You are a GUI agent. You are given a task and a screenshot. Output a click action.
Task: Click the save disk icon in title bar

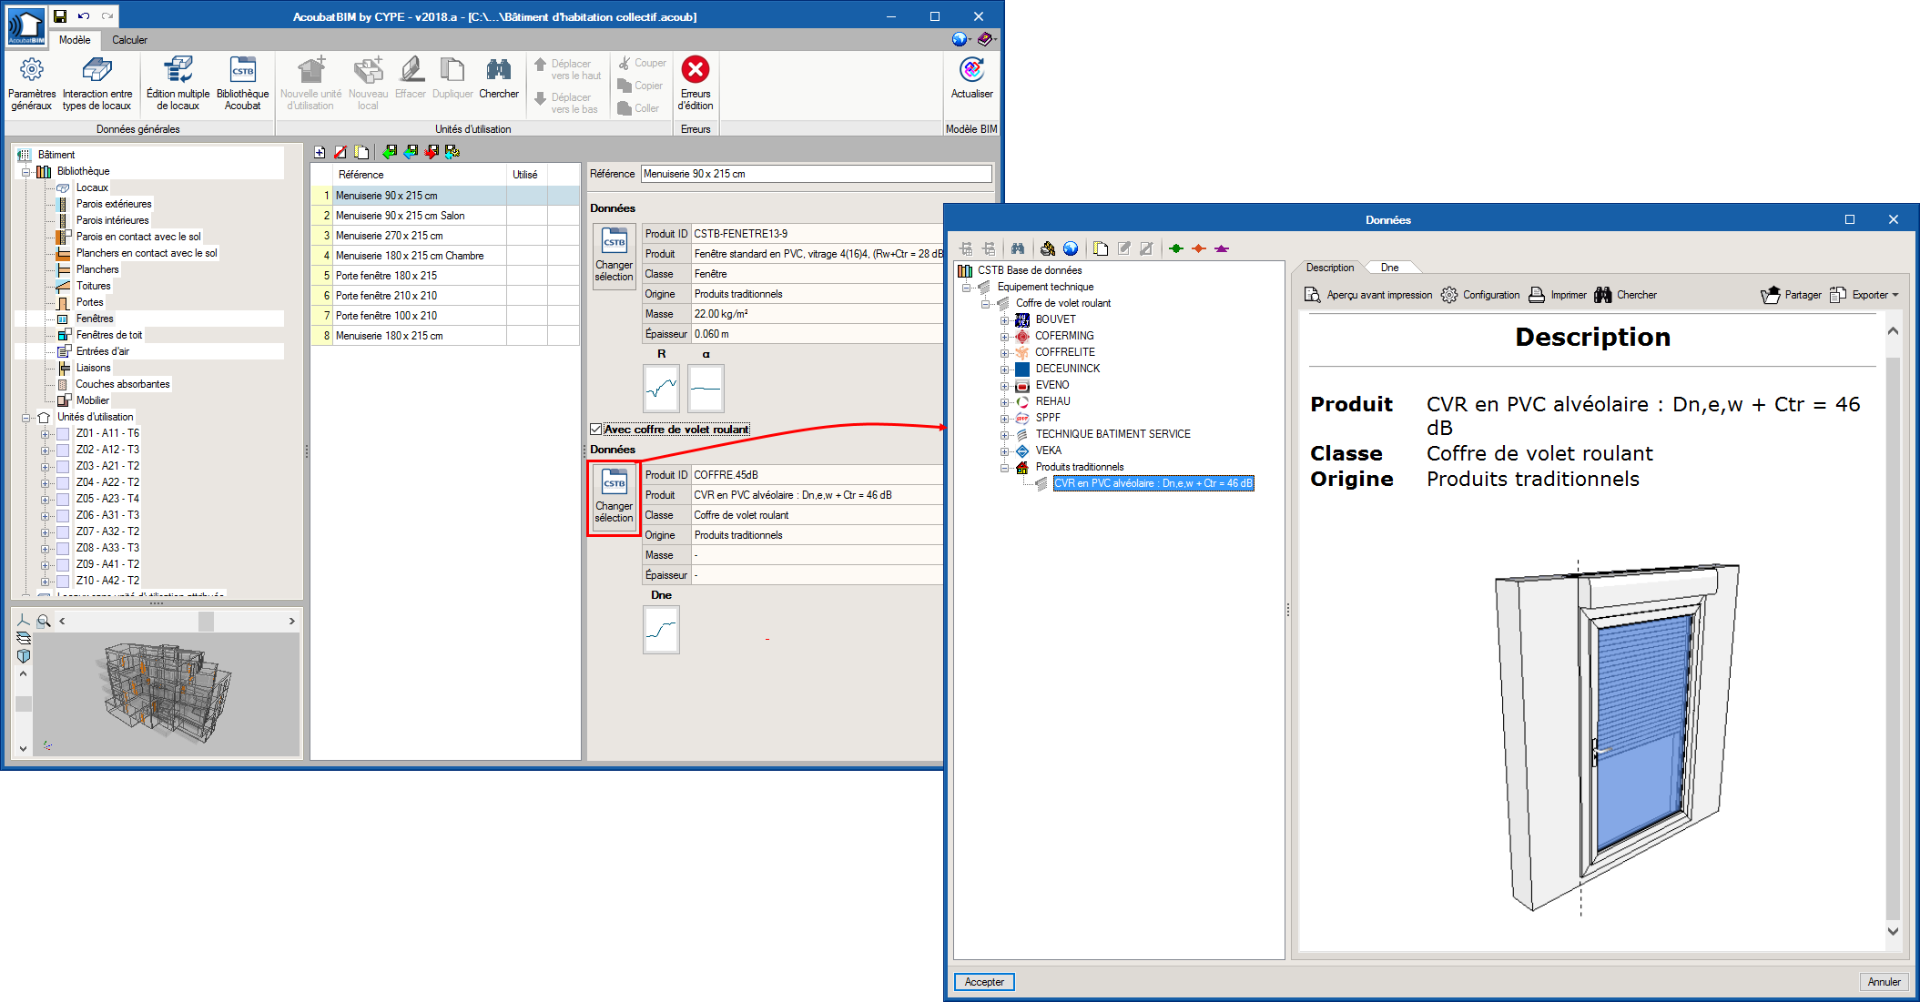[60, 16]
